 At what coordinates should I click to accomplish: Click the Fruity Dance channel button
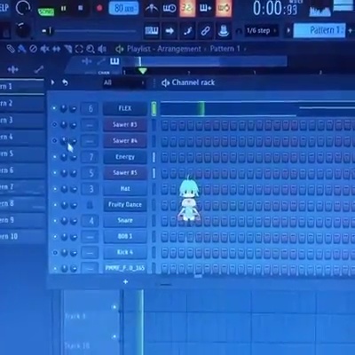point(125,205)
